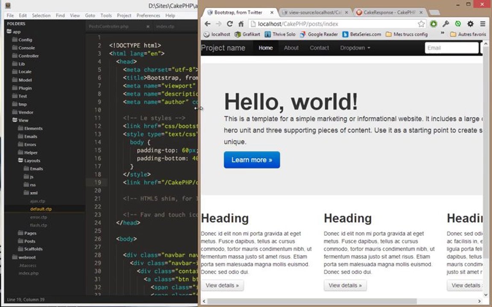492x307 pixels.
Task: Open Mes trucs config bookmark folder
Action: pos(406,34)
